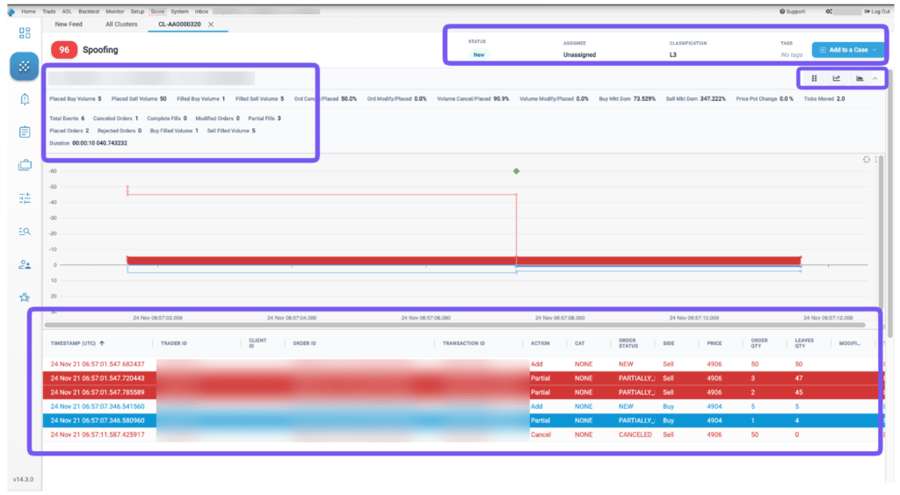Click the CANCELED order status cell

[x=635, y=434]
